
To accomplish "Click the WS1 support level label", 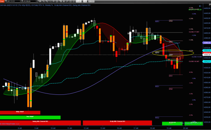I will (157, 86).
